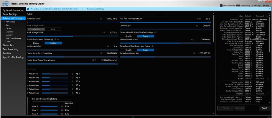272x118 pixels.
Task: Disable Turbo Boost Short Power Max
Action: [128, 50]
